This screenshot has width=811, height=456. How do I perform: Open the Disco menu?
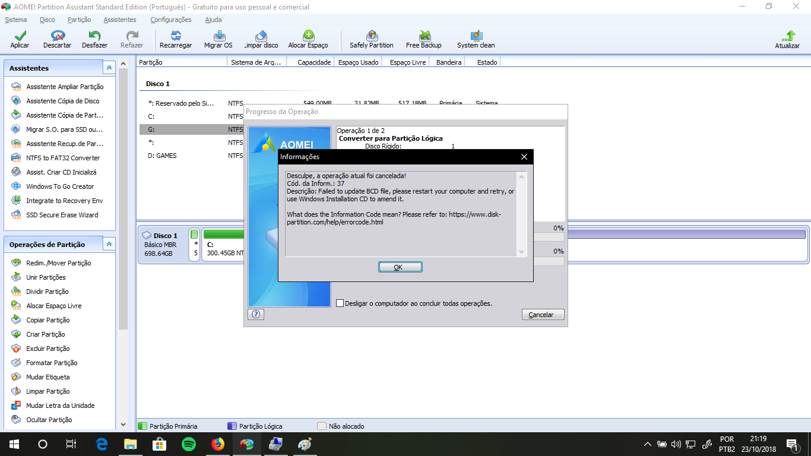47,20
